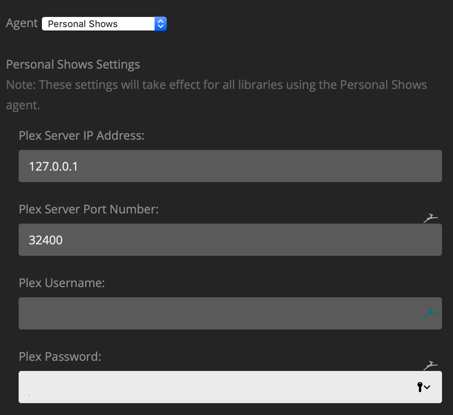The height and width of the screenshot is (415, 453).
Task: Click the "Personal Shows Settings" heading
Action: pyautogui.click(x=73, y=65)
